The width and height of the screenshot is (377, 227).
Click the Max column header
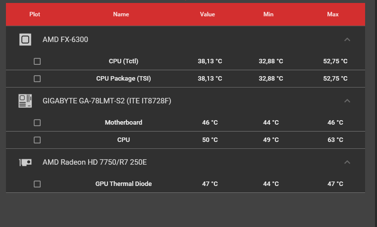pos(333,14)
